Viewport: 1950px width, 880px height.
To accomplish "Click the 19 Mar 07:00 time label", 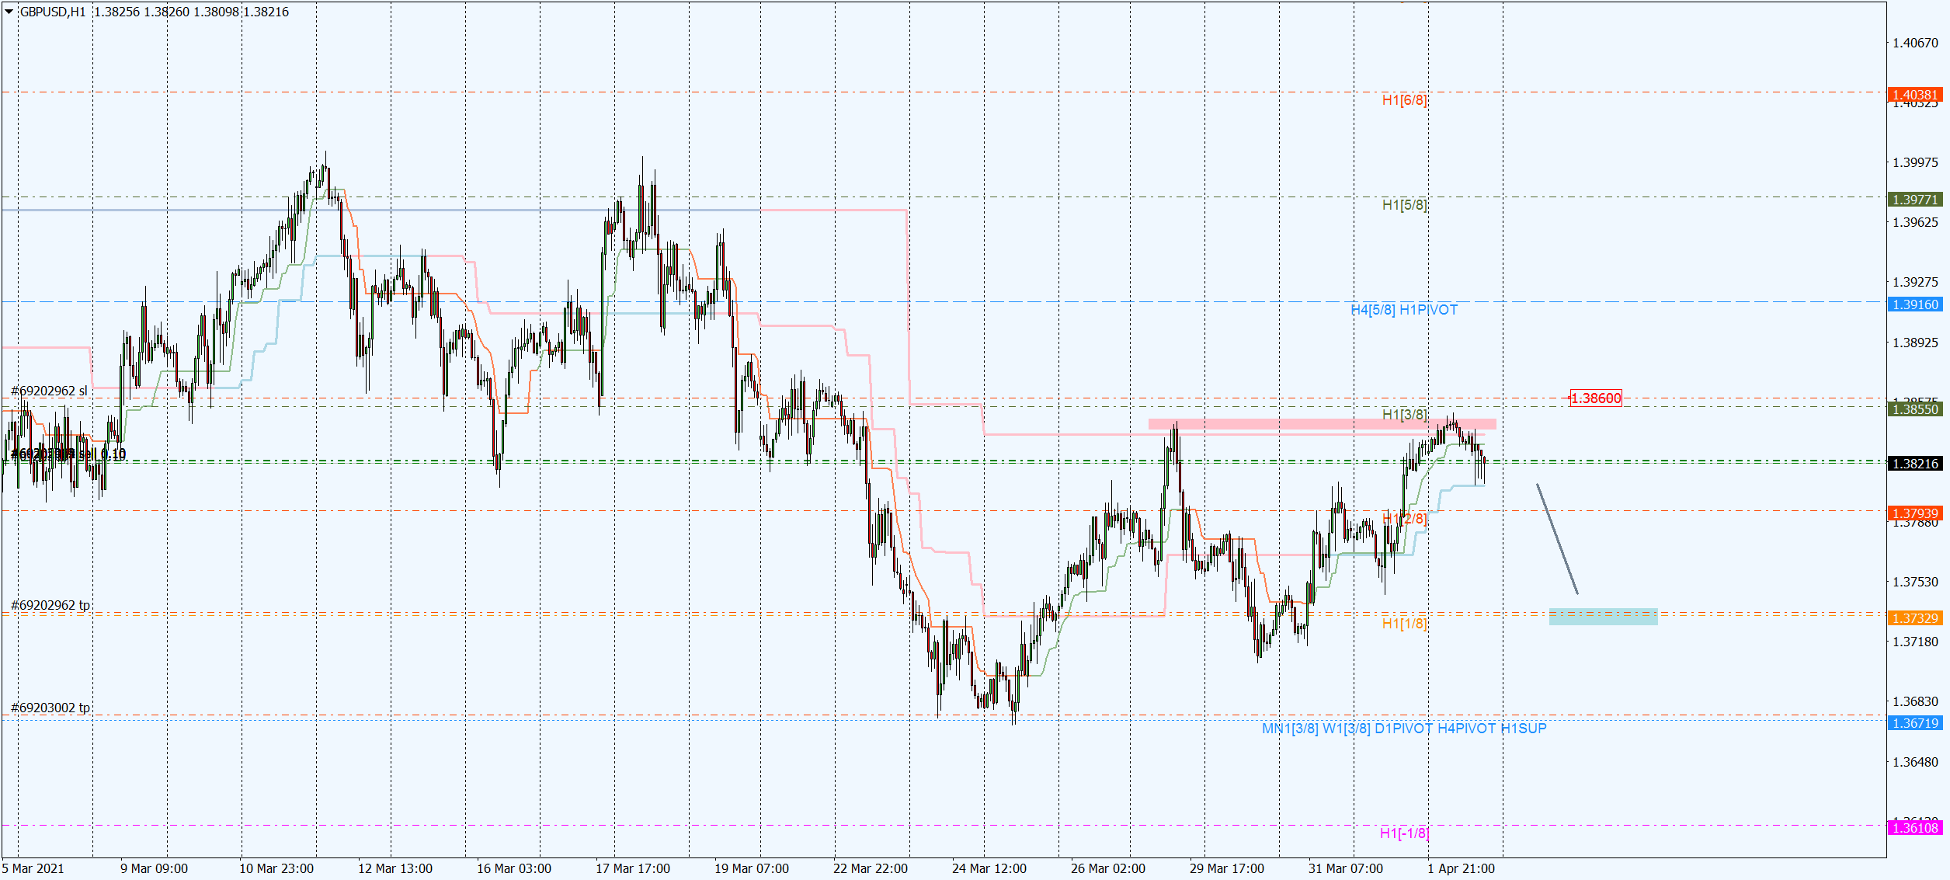I will pyautogui.click(x=752, y=868).
